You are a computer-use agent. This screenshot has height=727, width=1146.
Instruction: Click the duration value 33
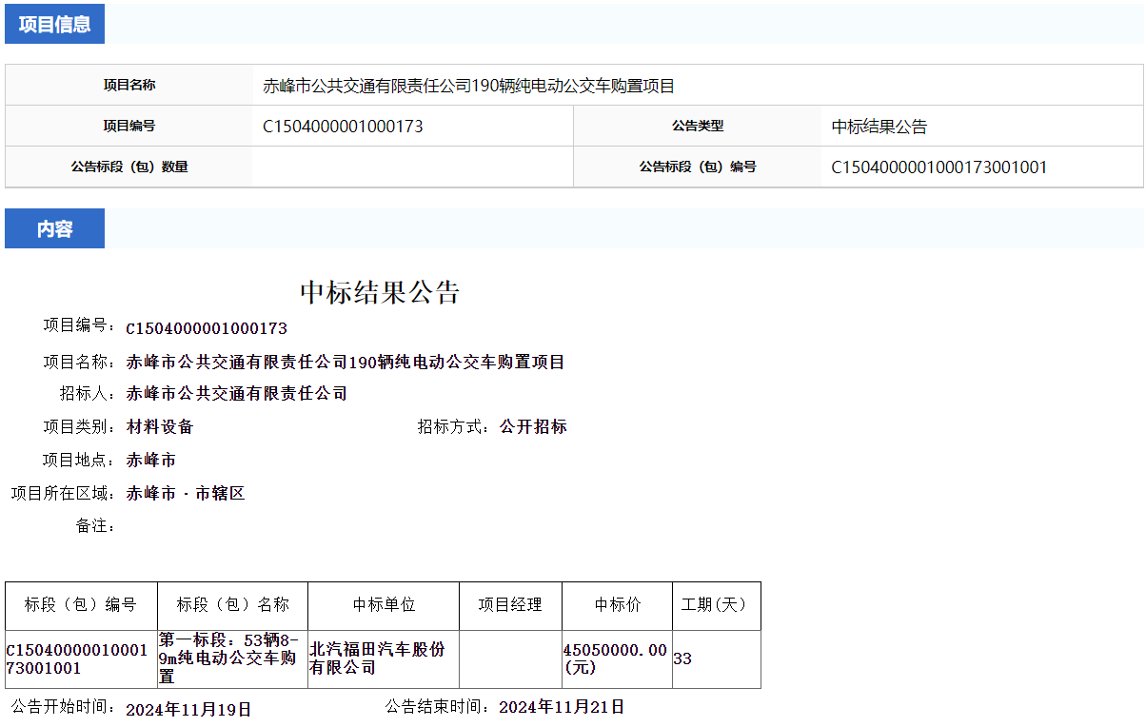click(682, 658)
